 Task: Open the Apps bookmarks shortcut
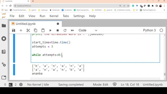click(x=5, y=10)
